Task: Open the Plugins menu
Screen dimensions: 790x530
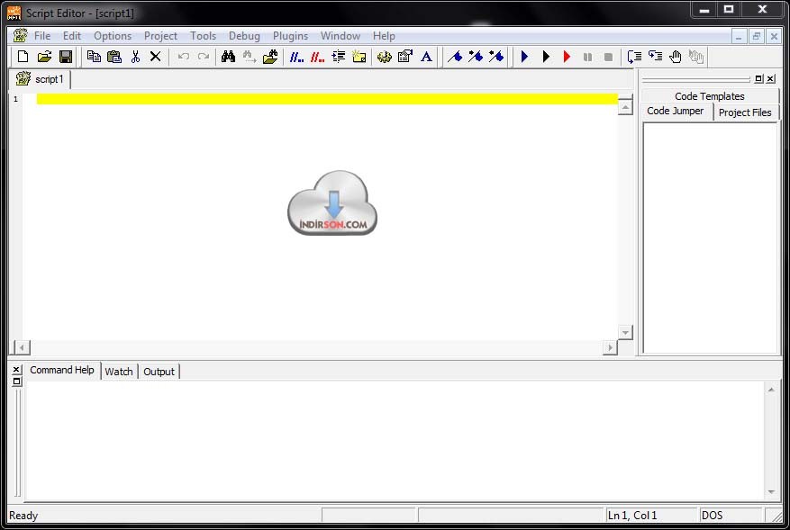Action: pyautogui.click(x=290, y=36)
